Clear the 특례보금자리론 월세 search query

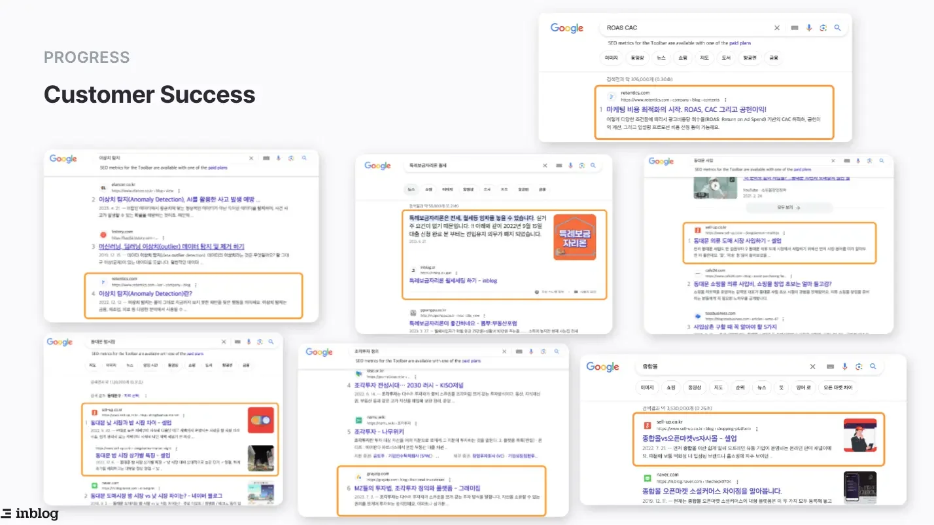click(545, 166)
